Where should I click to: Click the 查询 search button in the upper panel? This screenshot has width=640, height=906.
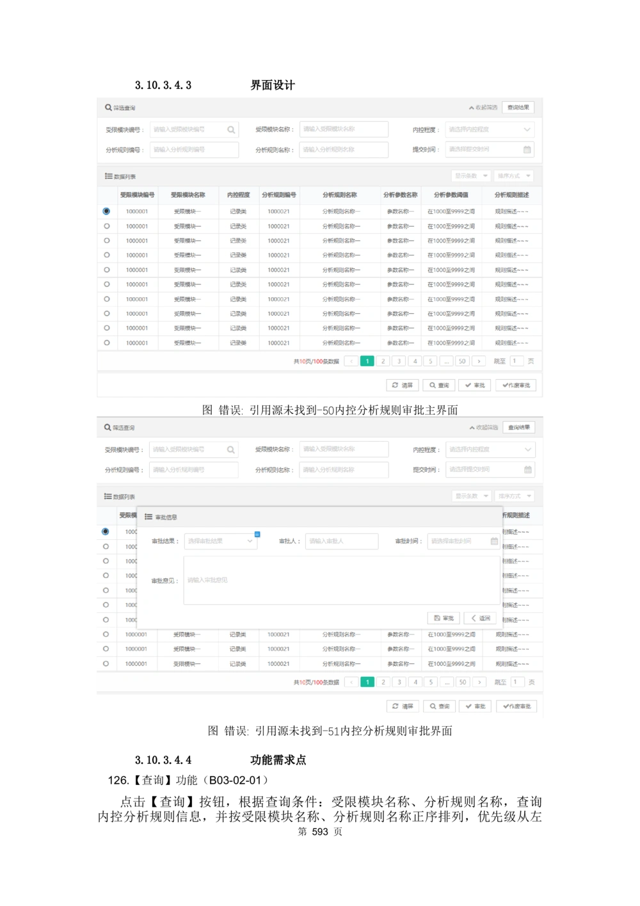click(x=439, y=385)
